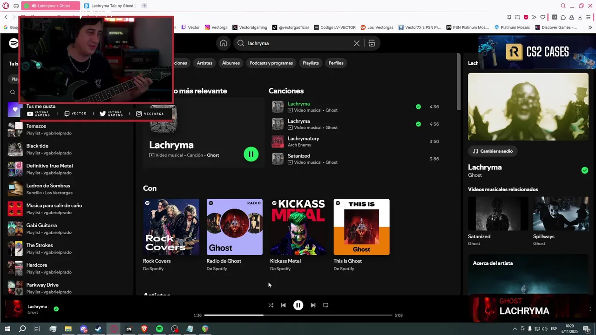Click the Spotify home icon
This screenshot has height=335, width=596.
pyautogui.click(x=223, y=43)
